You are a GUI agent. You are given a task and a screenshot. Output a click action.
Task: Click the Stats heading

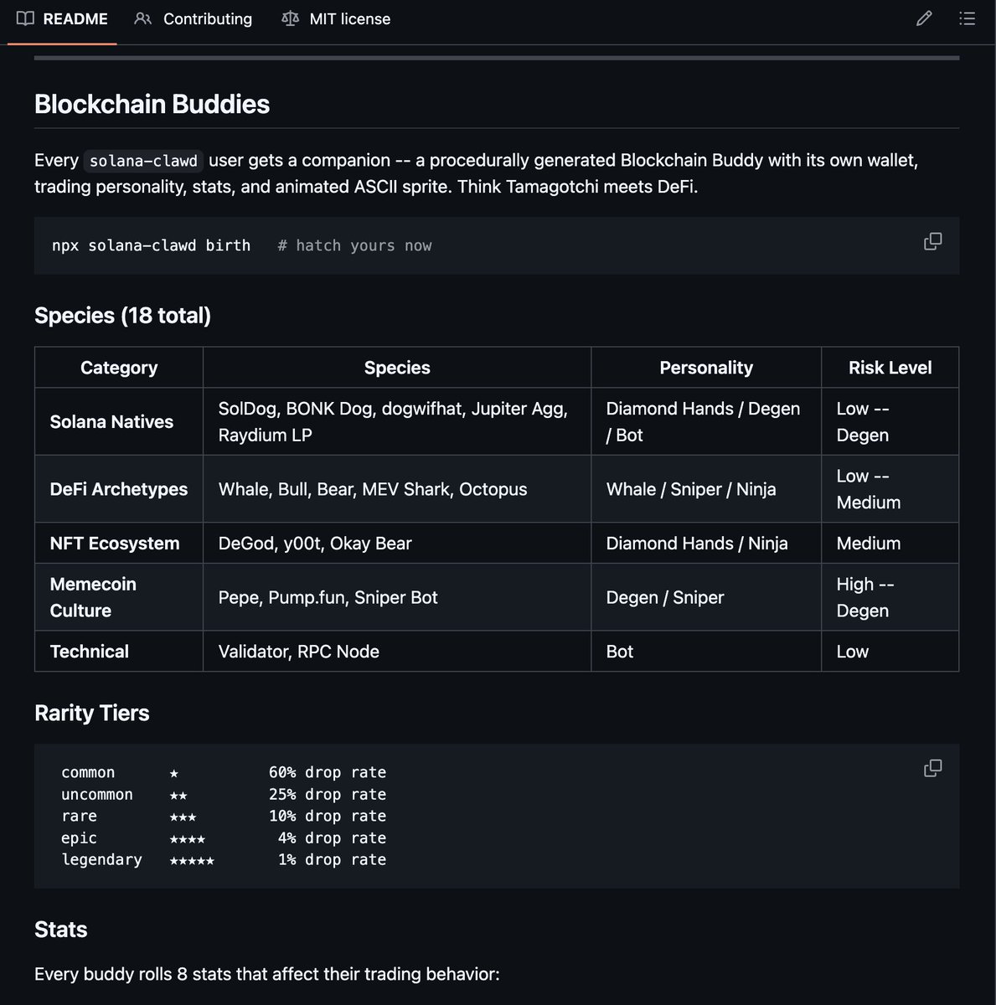pyautogui.click(x=60, y=929)
